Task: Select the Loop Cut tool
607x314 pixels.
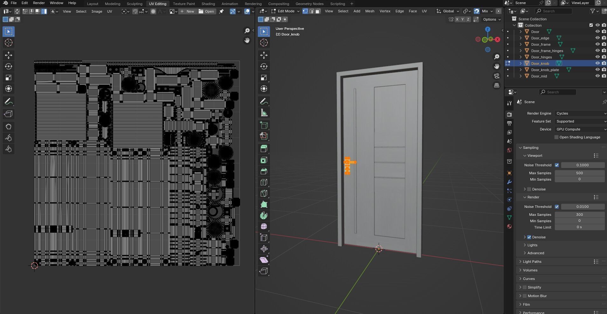Action: (264, 182)
